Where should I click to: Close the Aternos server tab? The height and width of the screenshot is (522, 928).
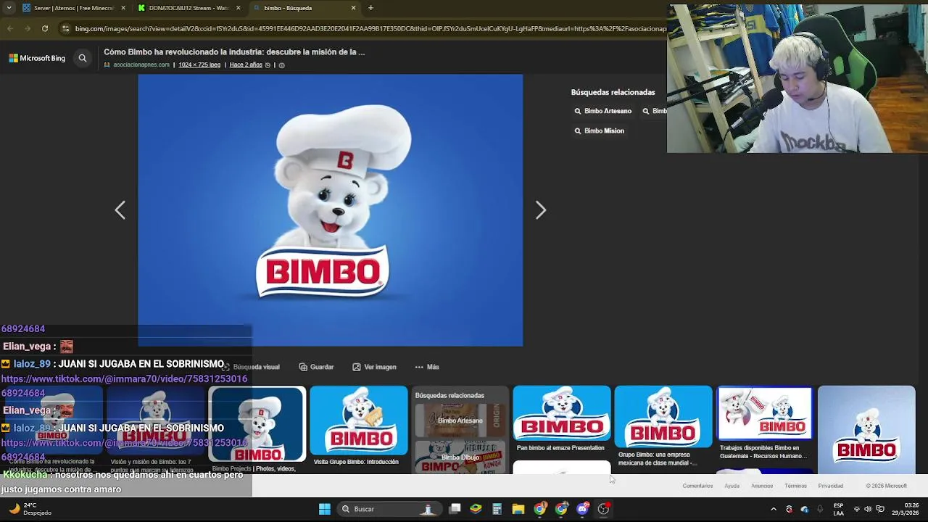point(123,8)
